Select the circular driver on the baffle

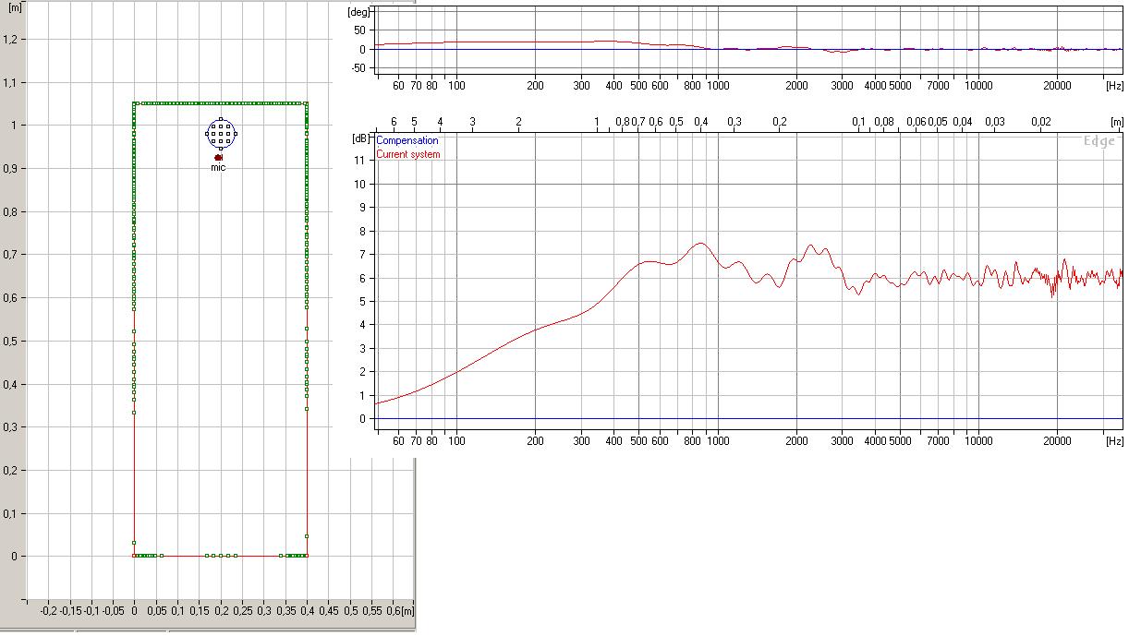[221, 134]
